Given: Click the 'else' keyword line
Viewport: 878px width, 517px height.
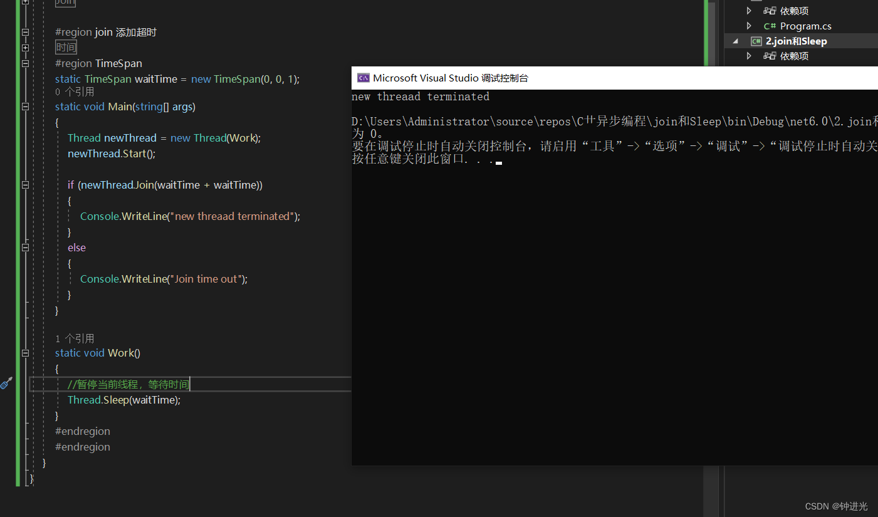Looking at the screenshot, I should 76,248.
